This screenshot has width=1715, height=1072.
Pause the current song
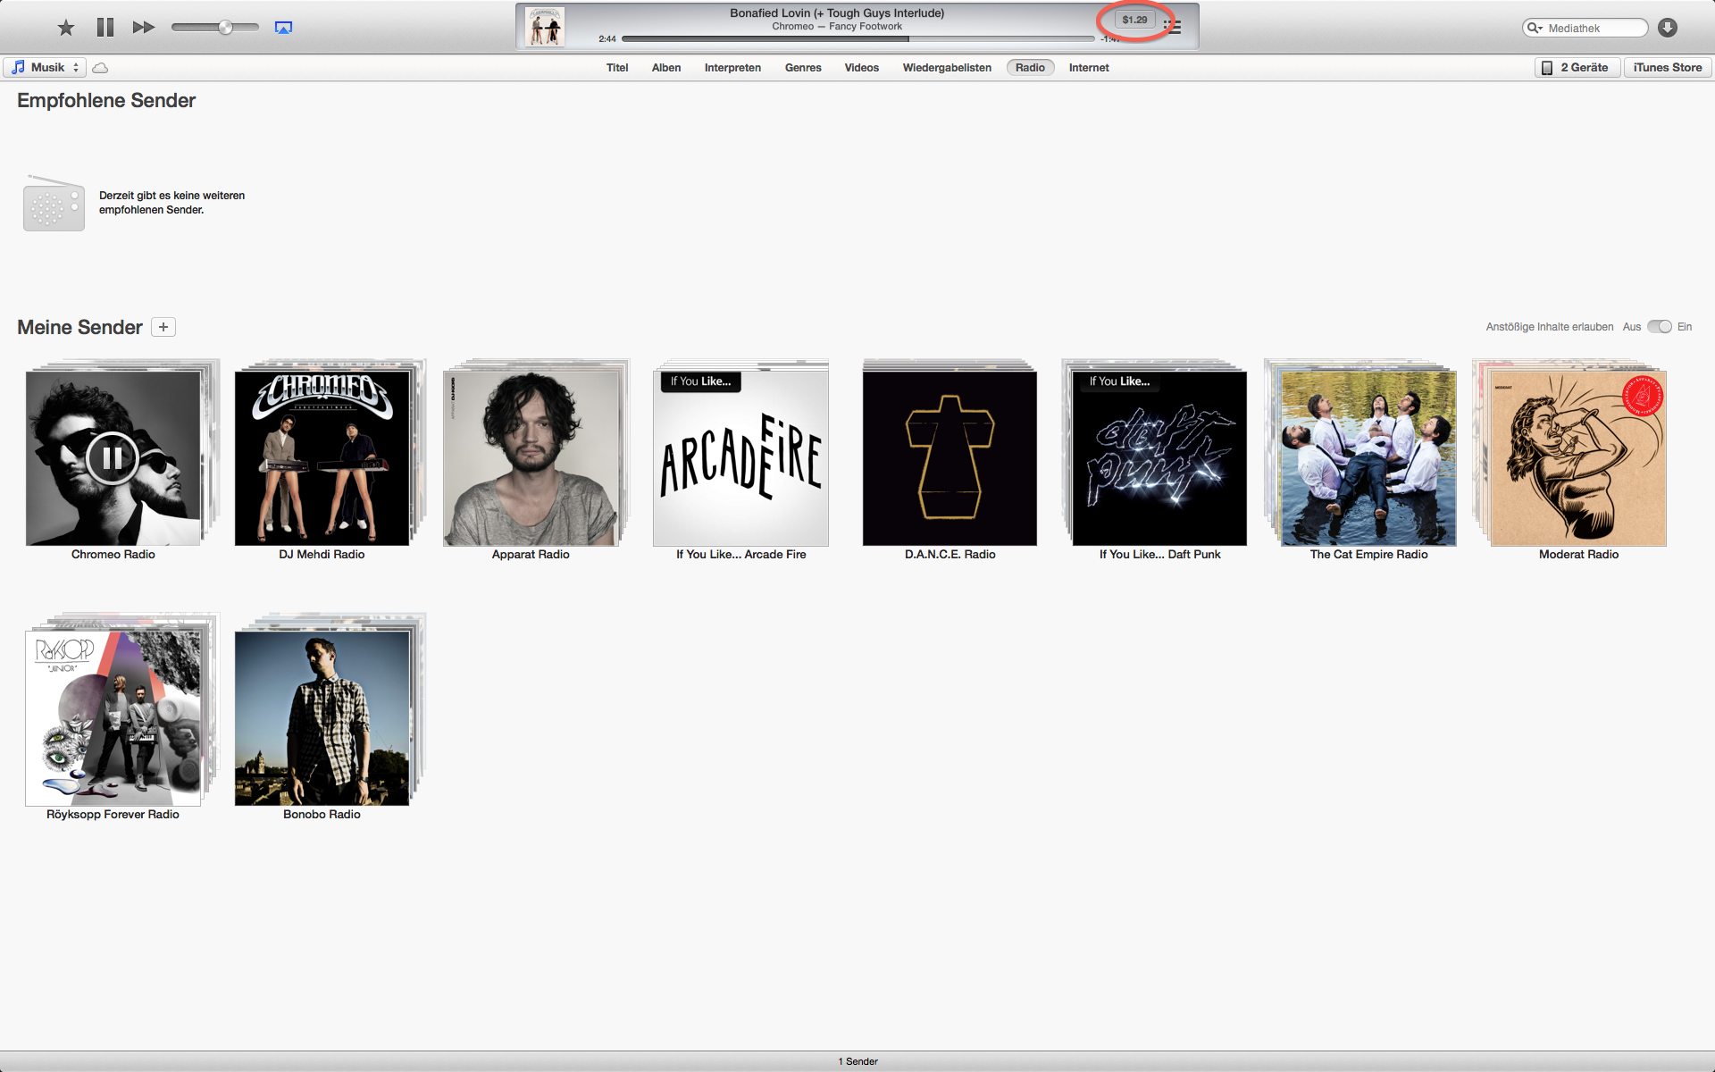[105, 28]
